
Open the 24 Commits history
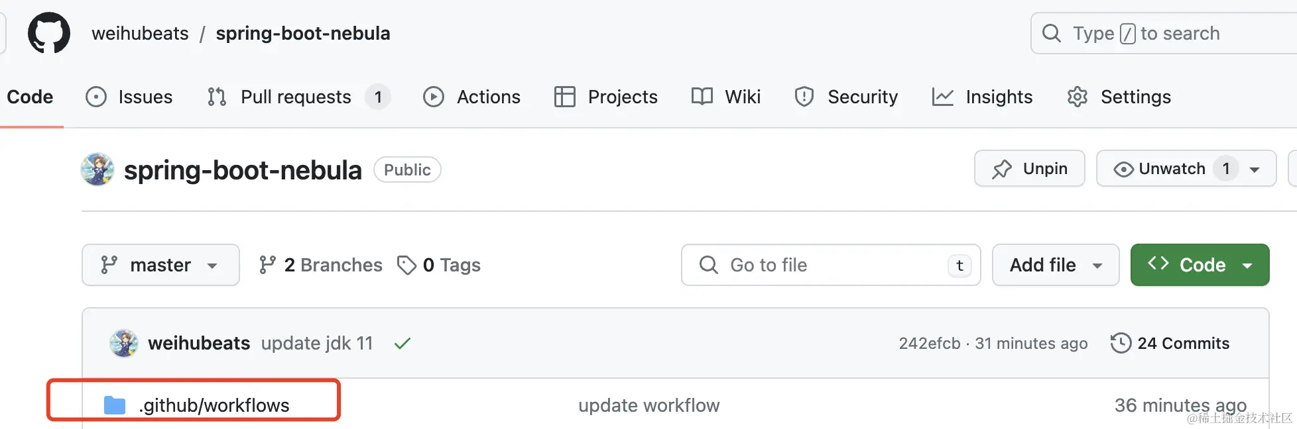point(1170,343)
